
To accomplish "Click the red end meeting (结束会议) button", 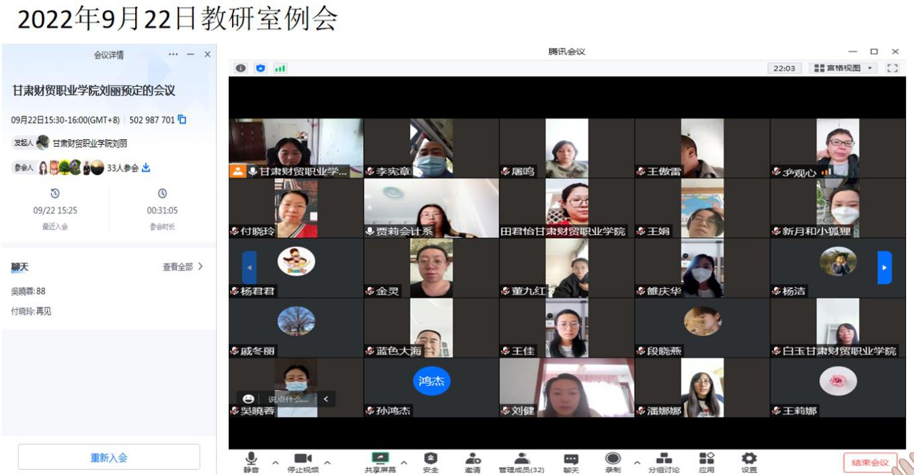I will [x=870, y=462].
